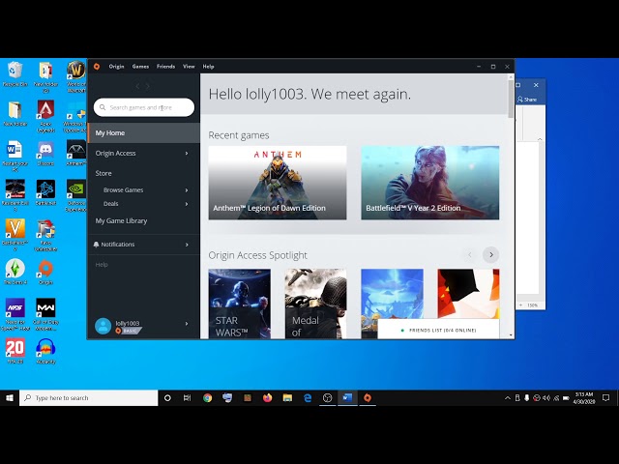Viewport: 619px width, 464px height.
Task: Expand the Origin Access submenu
Action: coord(187,153)
